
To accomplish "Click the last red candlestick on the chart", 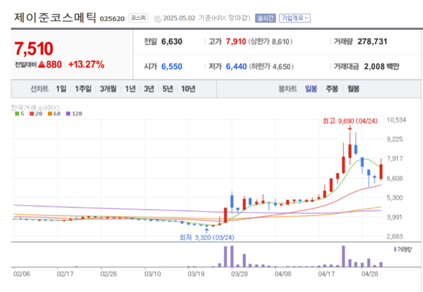I will pos(381,172).
